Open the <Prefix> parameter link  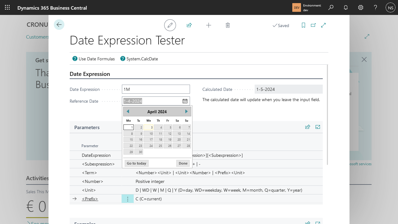point(90,199)
